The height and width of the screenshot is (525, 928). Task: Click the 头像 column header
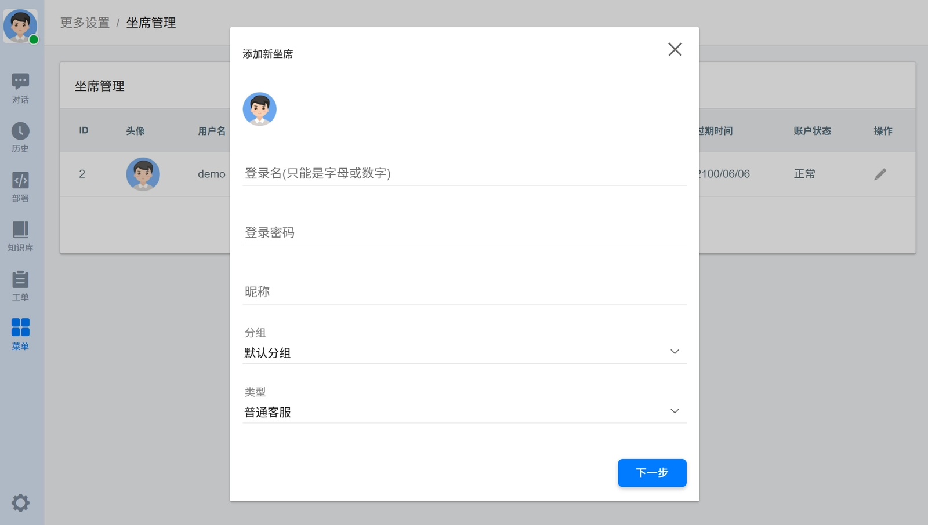click(x=135, y=131)
